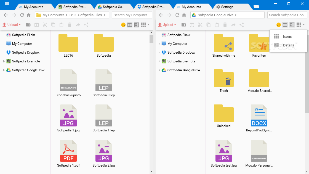
Task: Select Softpedia 1.pdf file
Action: (x=68, y=154)
